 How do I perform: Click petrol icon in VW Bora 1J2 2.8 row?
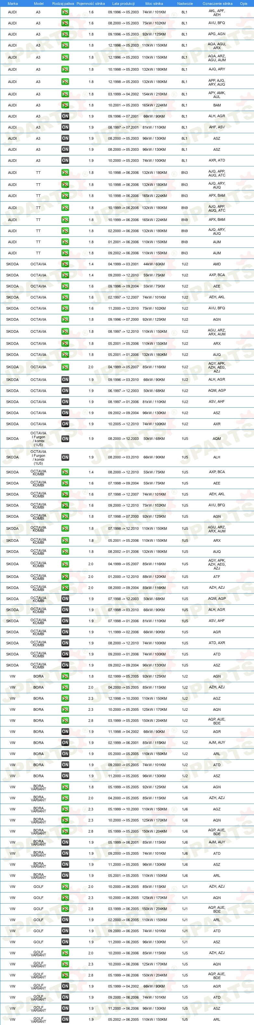65,721
